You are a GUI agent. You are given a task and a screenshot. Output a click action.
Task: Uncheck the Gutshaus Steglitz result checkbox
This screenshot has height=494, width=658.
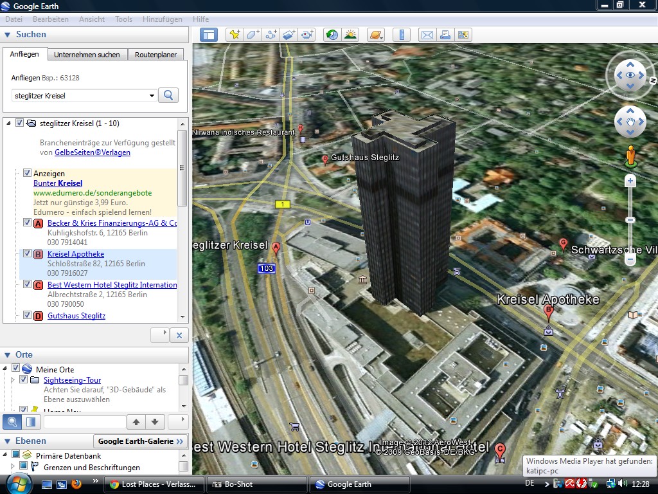[x=27, y=315]
